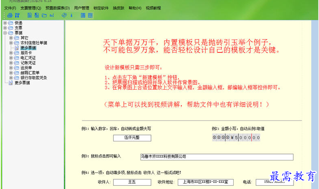Click the 收件人 field containing 王五
Viewport: 319px width, 189px height.
pos(132,182)
